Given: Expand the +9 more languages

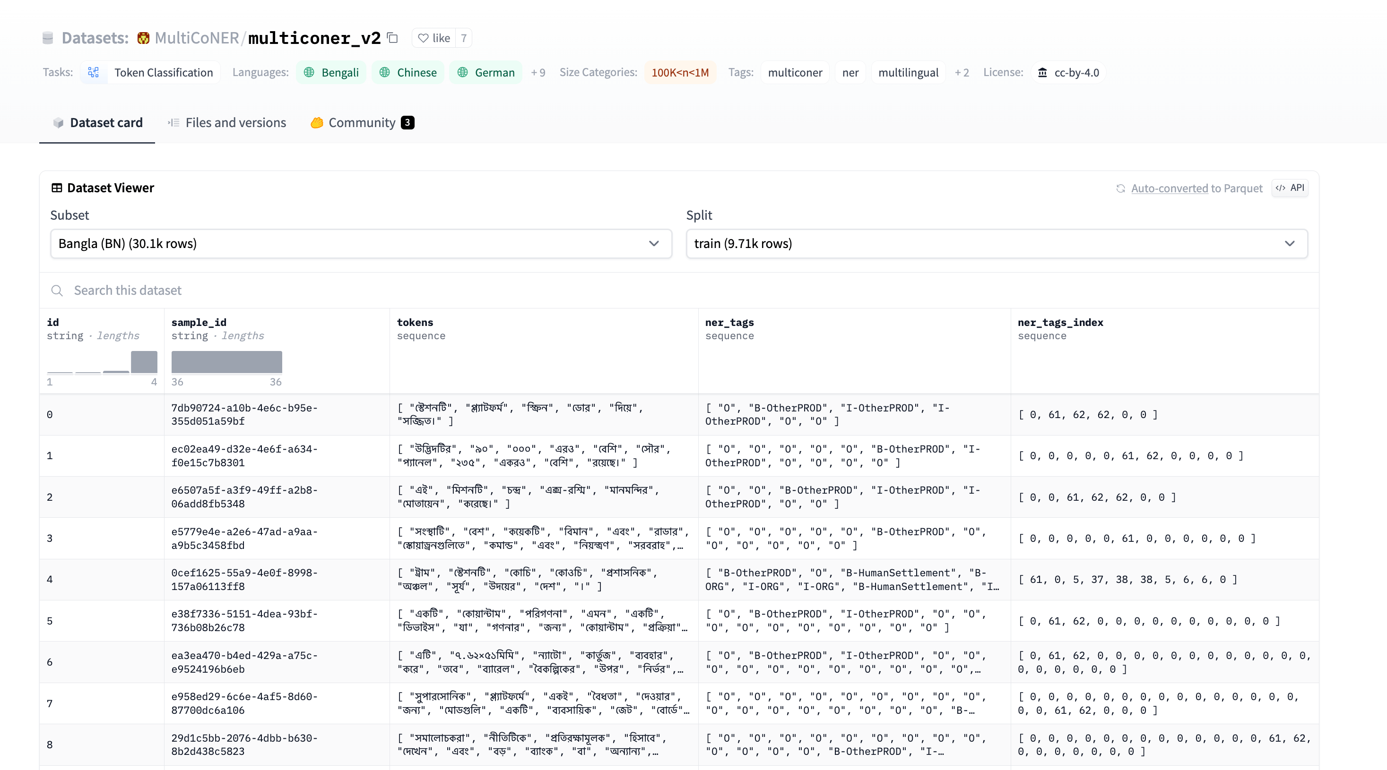Looking at the screenshot, I should [538, 72].
